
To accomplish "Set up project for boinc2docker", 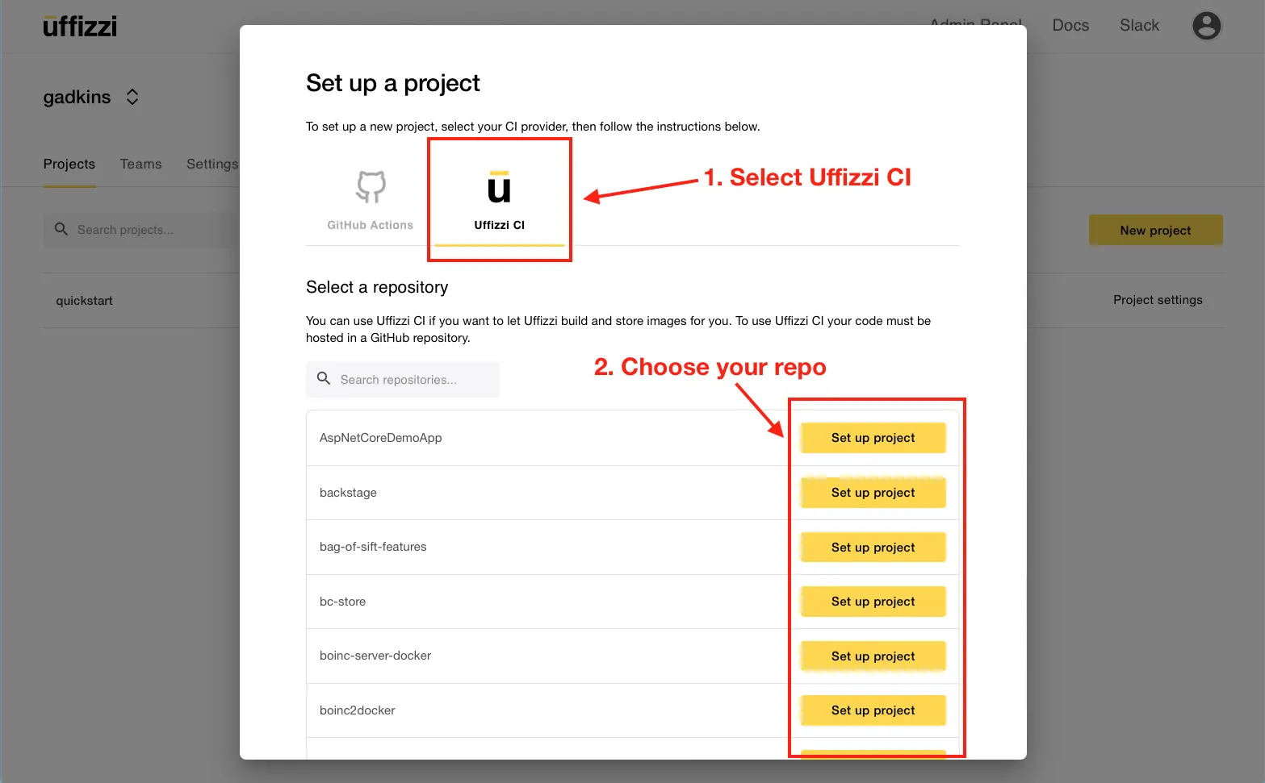I will (873, 710).
